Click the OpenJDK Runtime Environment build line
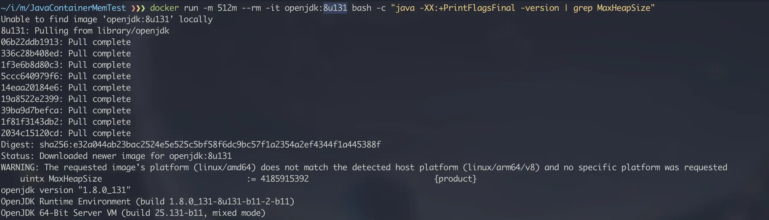This screenshot has height=220, width=769. coord(148,201)
